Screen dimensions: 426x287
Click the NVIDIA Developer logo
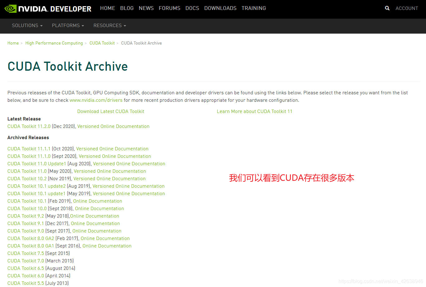click(48, 9)
